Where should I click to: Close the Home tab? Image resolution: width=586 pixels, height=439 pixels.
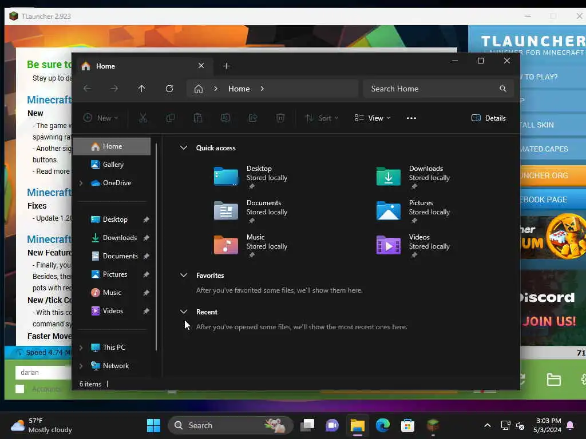pyautogui.click(x=201, y=66)
